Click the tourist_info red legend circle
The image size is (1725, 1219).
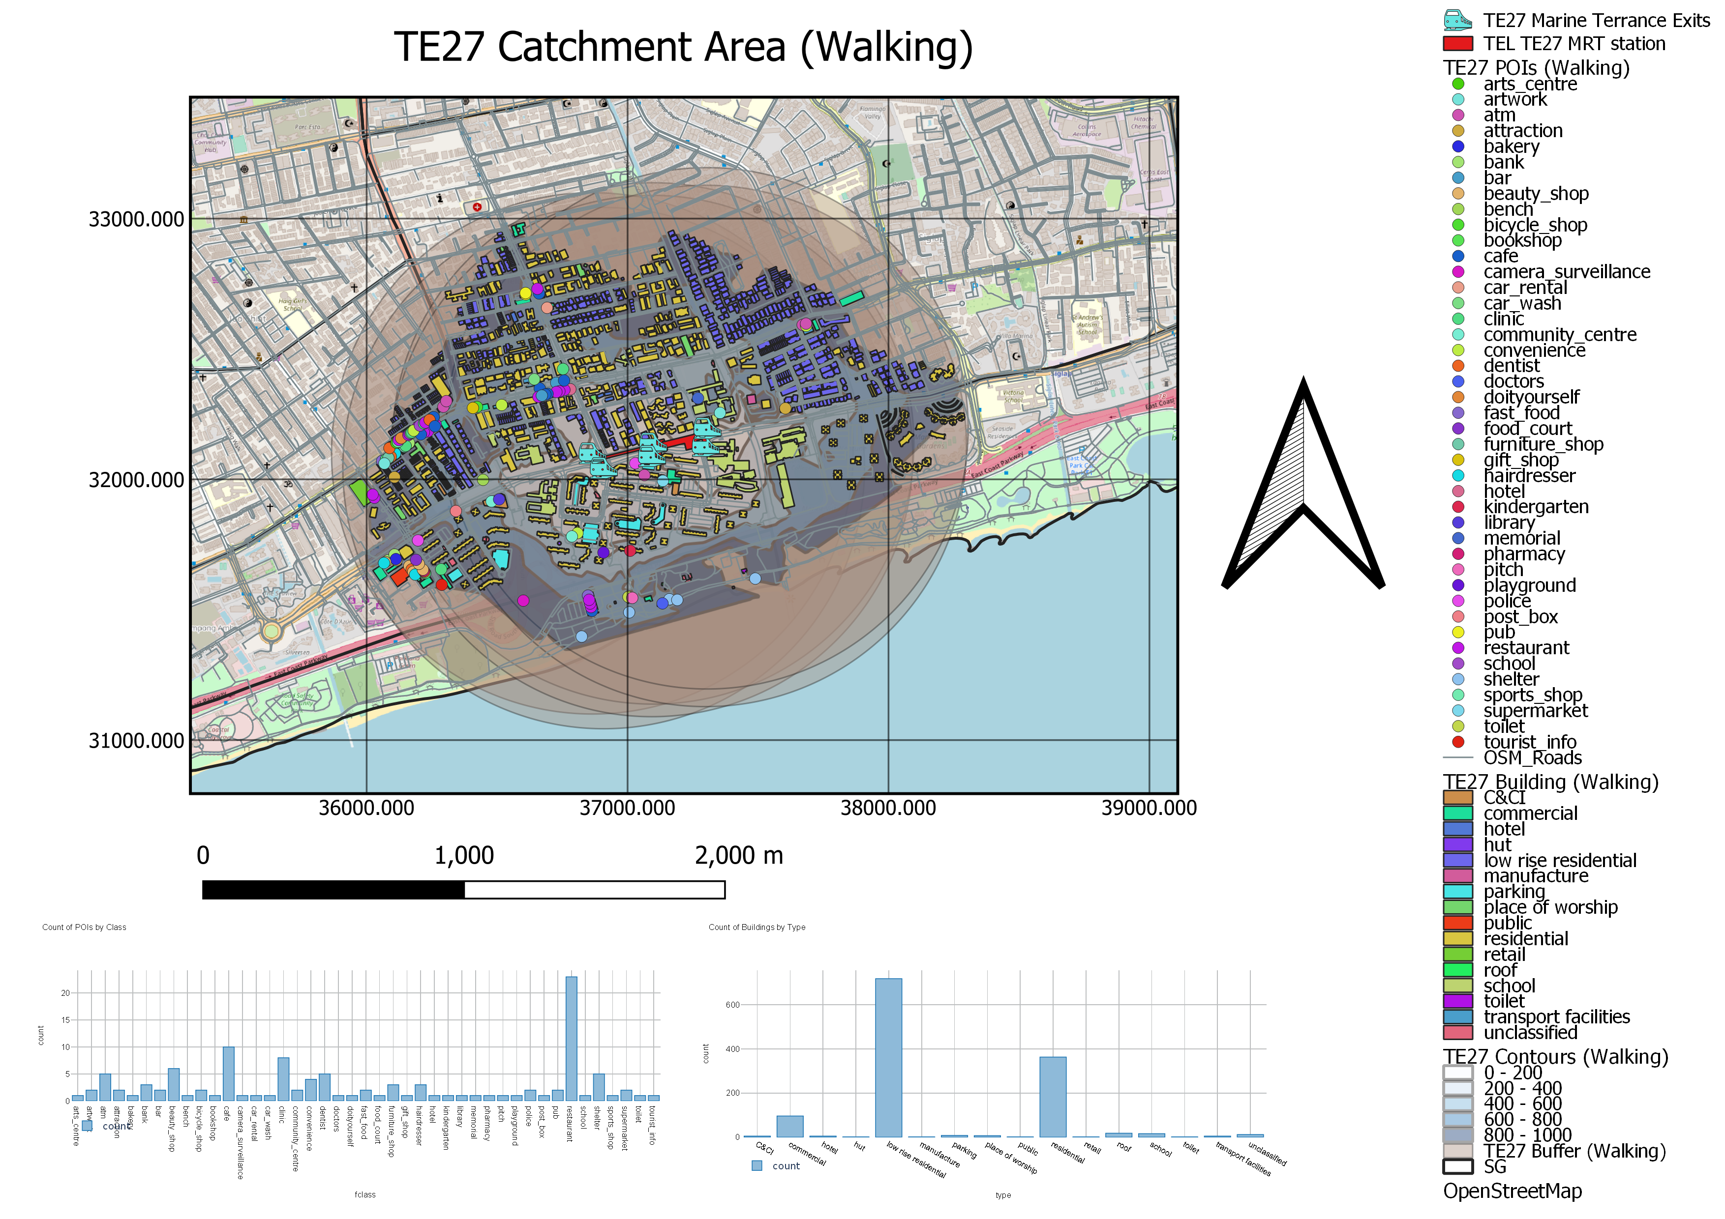(1457, 742)
